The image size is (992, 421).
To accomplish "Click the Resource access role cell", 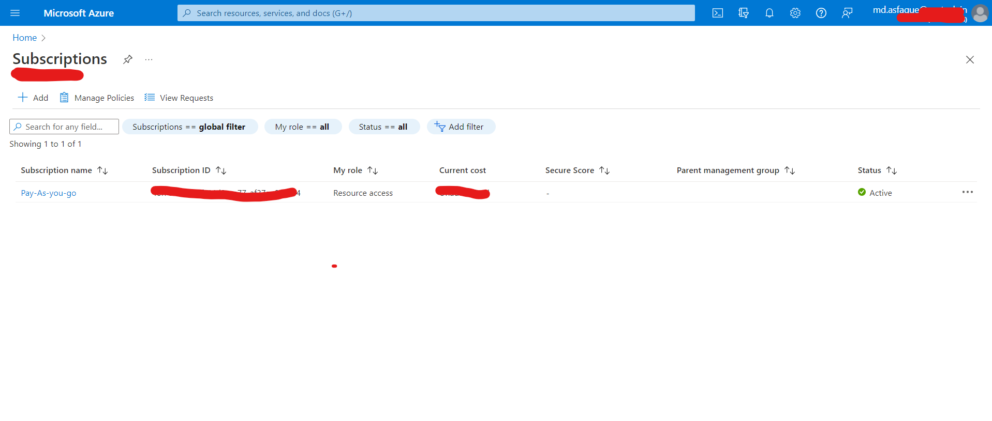I will [363, 193].
